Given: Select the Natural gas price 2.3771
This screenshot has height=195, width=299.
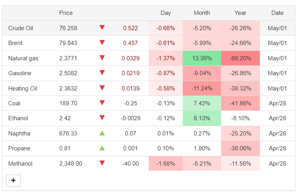Looking at the screenshot, I should click(68, 58).
